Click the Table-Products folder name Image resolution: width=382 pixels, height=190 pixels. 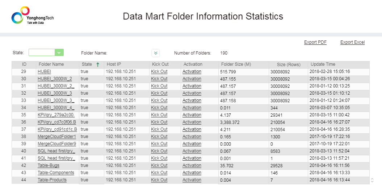[52, 180]
